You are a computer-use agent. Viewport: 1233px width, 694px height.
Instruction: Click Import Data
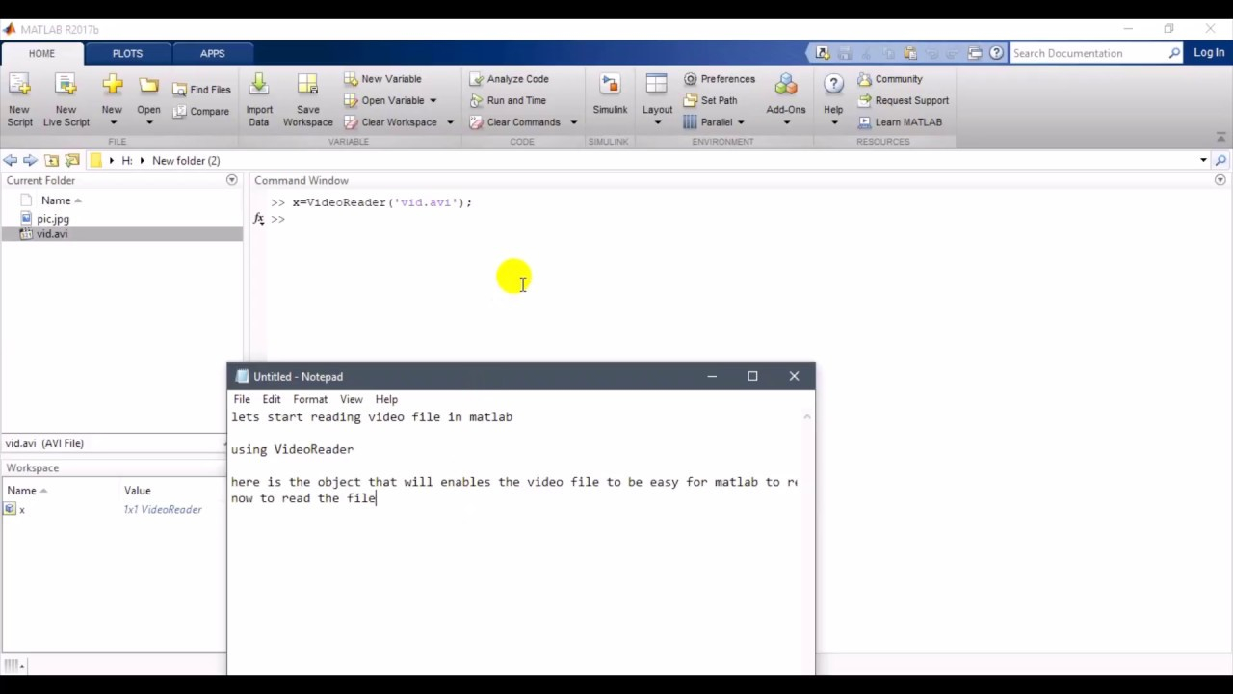[259, 100]
